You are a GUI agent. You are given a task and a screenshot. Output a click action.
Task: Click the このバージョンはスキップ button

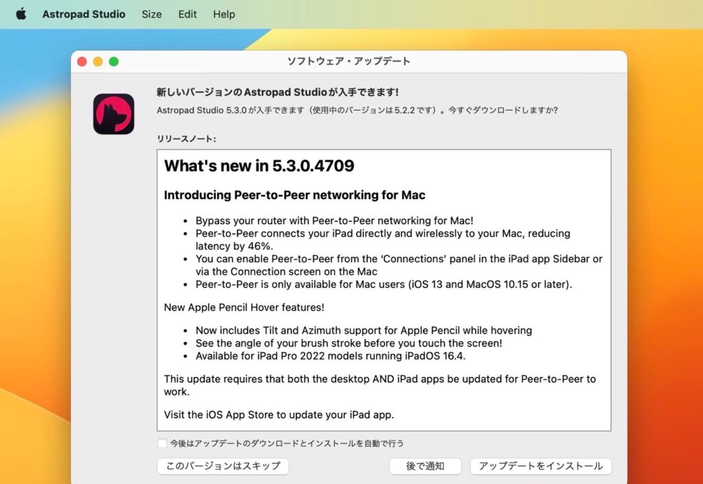coord(223,465)
